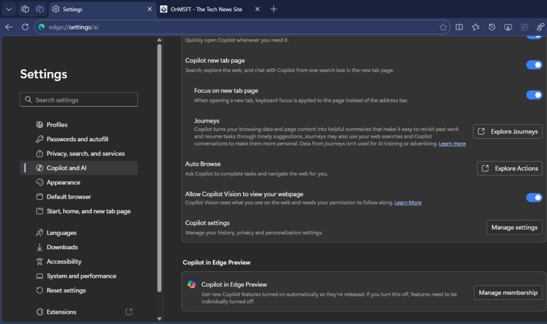This screenshot has width=547, height=324.
Task: Open the split screen icon in toolbar
Action: tap(459, 27)
